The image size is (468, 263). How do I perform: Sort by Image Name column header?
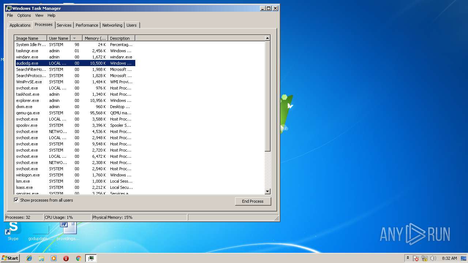pyautogui.click(x=30, y=38)
